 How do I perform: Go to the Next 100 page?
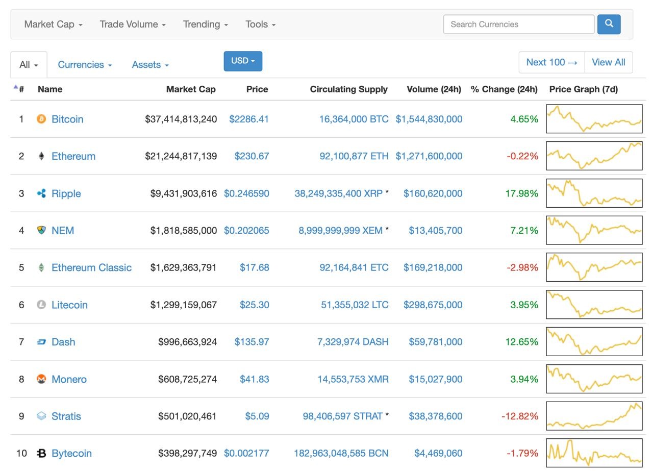(552, 62)
